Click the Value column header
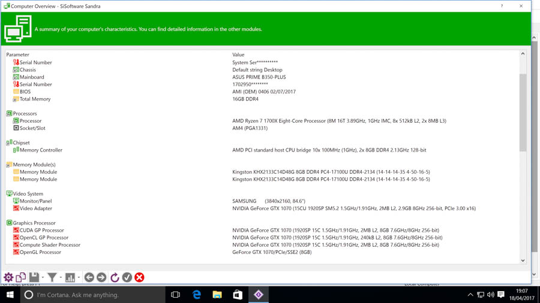Screen dimensions: 540x303 [x=238, y=54]
